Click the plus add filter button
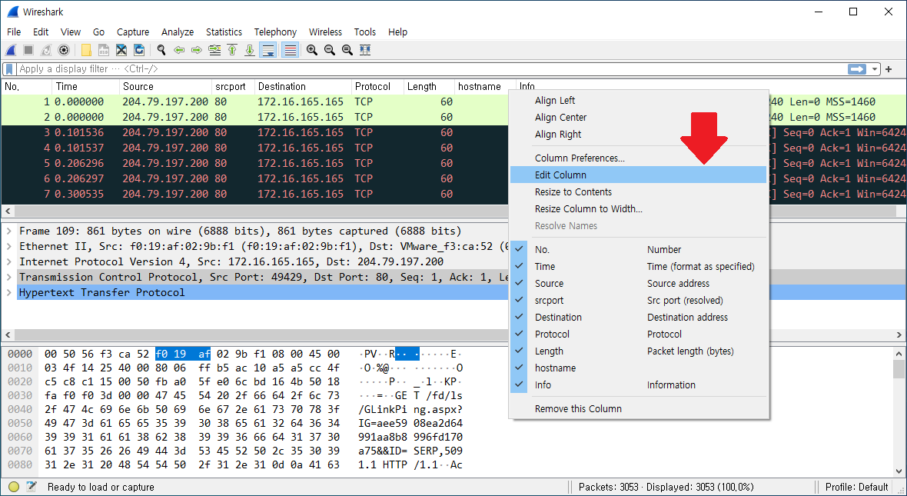 (889, 69)
